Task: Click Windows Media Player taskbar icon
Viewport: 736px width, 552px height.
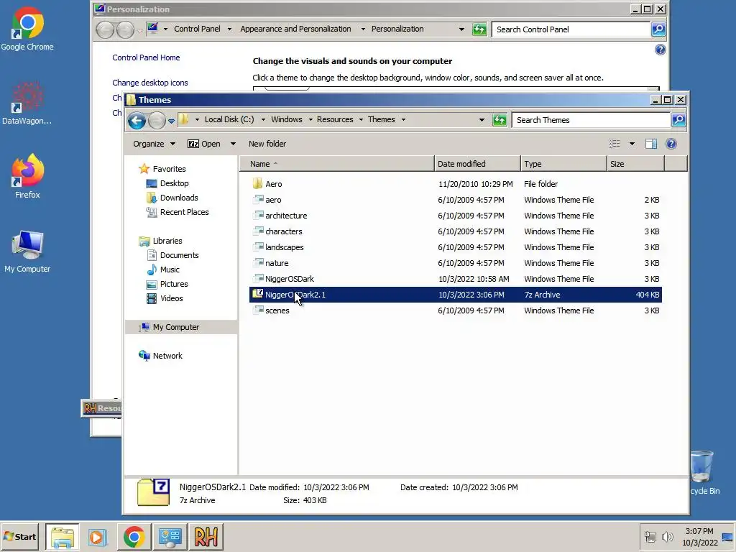Action: [97, 536]
